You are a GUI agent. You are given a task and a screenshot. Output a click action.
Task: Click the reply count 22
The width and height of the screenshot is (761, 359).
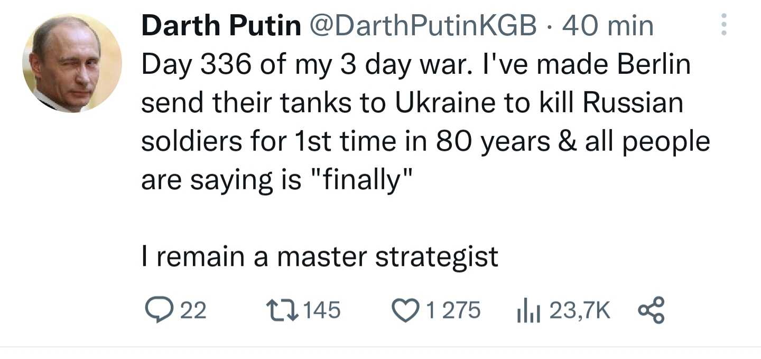tap(193, 310)
